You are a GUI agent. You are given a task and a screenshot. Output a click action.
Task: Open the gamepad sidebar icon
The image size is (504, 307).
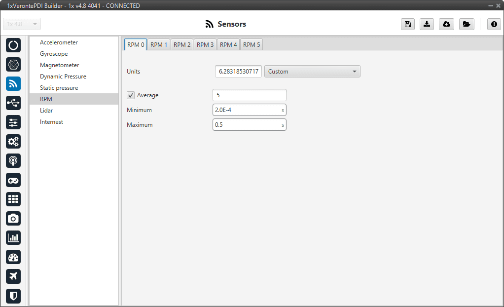(x=13, y=180)
